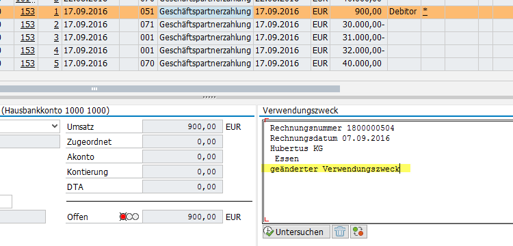Click the asterisk link next to Debitor

click(x=425, y=11)
